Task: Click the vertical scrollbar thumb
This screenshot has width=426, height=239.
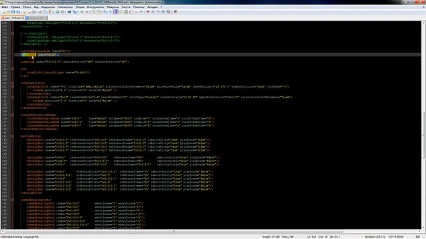Action: point(423,135)
